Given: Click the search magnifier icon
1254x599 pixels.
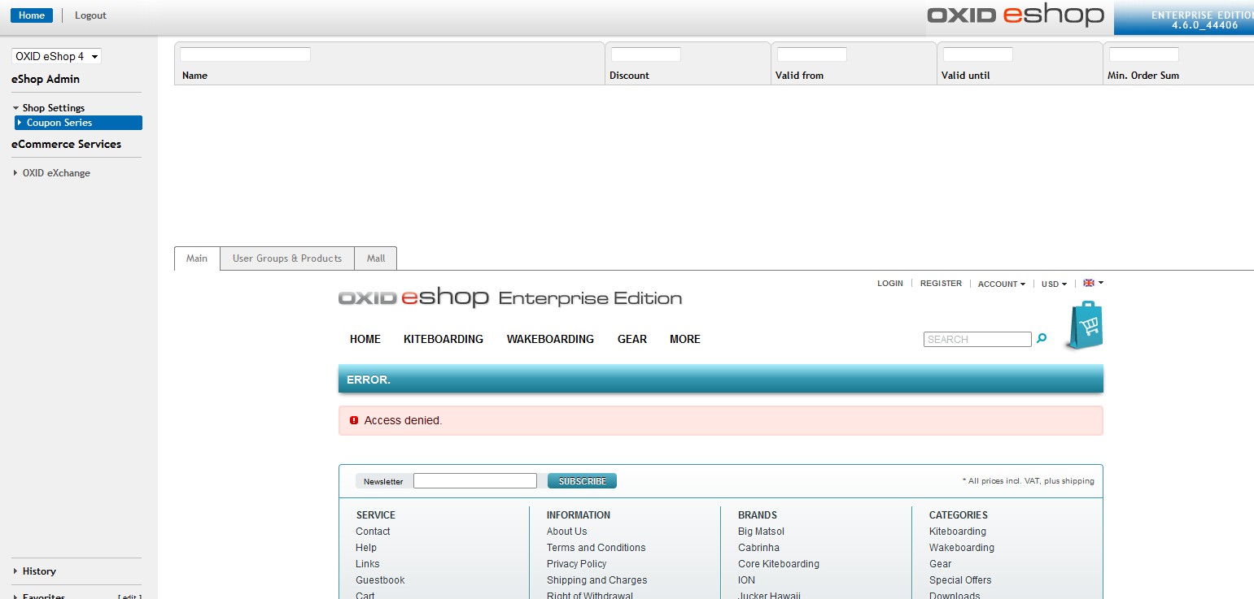Looking at the screenshot, I should 1042,339.
